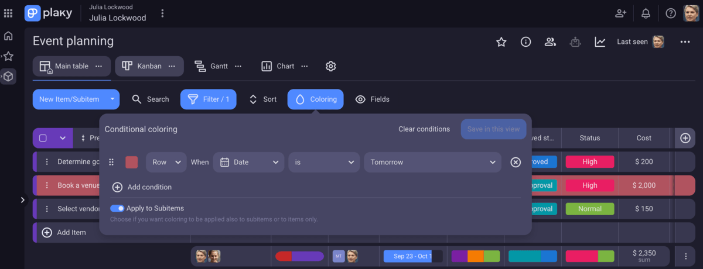The height and width of the screenshot is (269, 703).
Task: Open the notifications bell
Action: [x=646, y=13]
